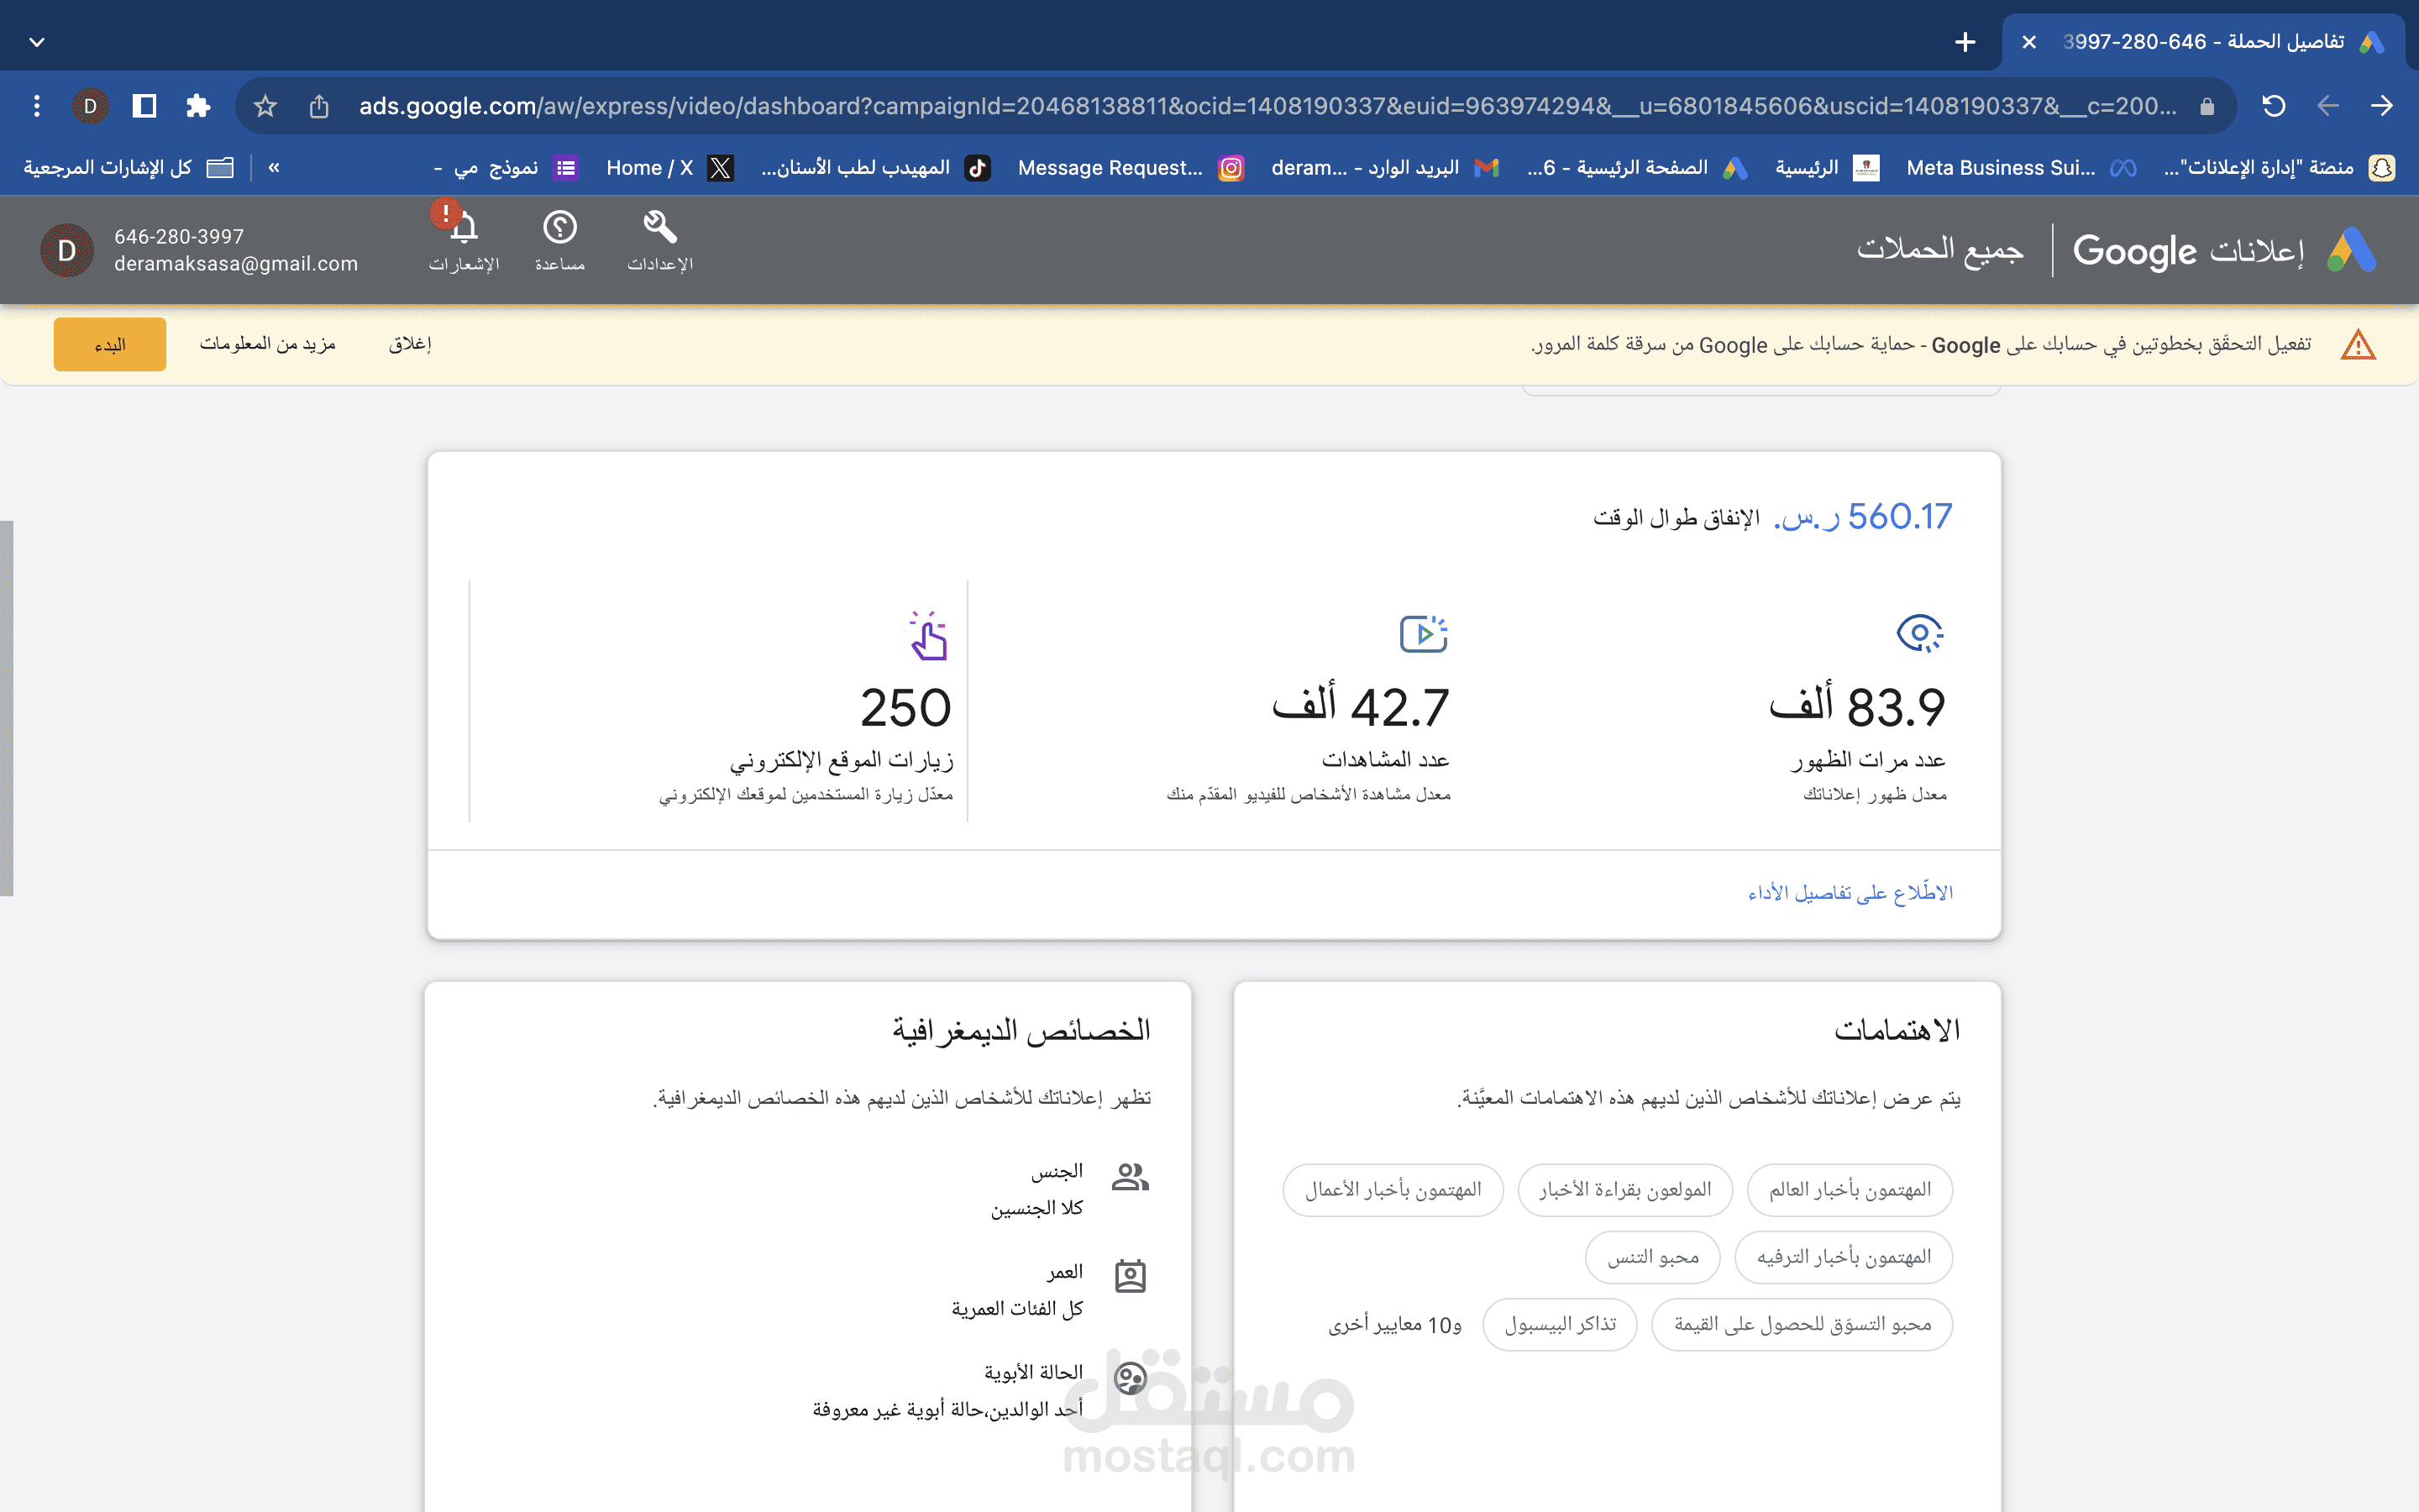2419x1512 pixels.
Task: Reload the page
Action: (x=2274, y=106)
